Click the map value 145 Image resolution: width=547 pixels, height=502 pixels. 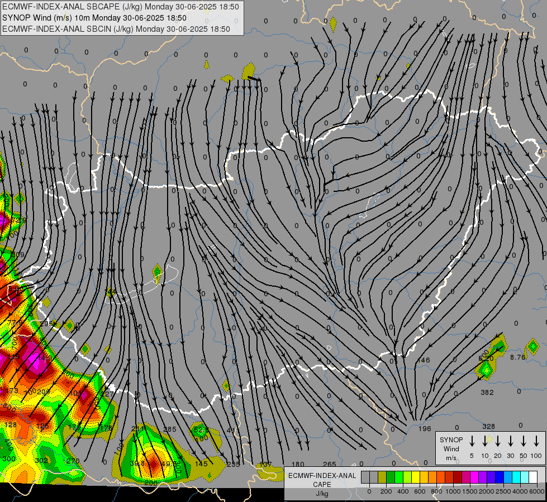(201, 464)
